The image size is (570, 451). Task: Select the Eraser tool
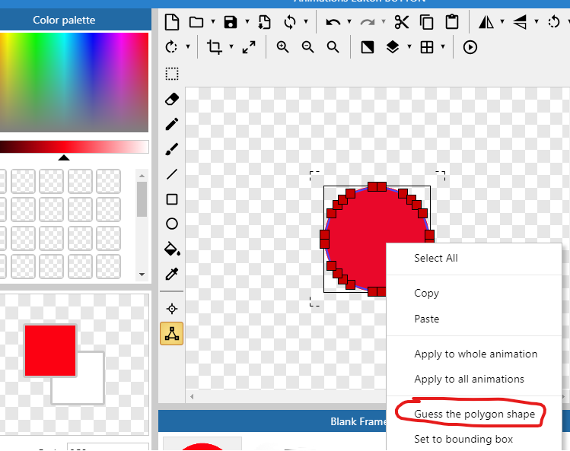coord(172,99)
